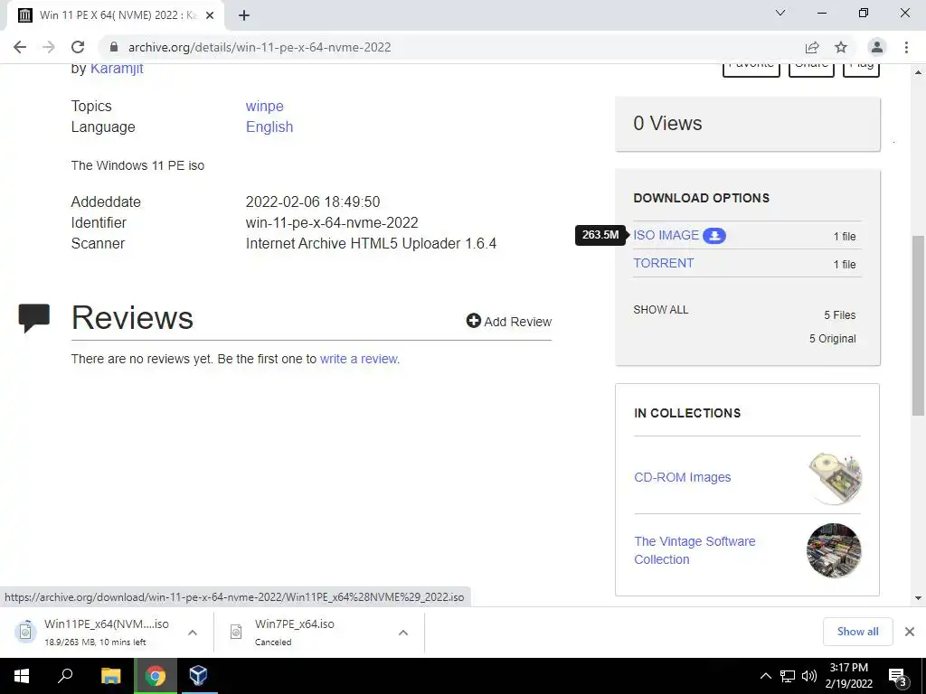Open VirtualBox from taskbar

[199, 676]
